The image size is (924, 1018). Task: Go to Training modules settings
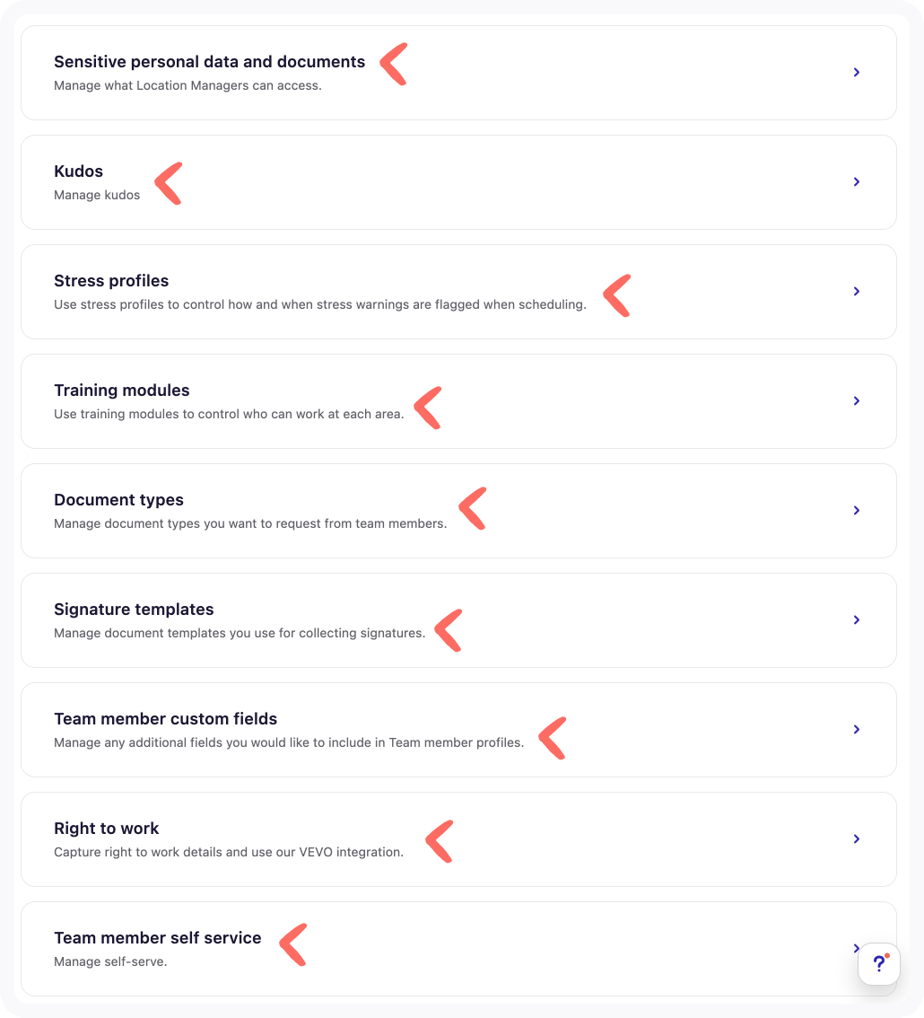click(122, 391)
